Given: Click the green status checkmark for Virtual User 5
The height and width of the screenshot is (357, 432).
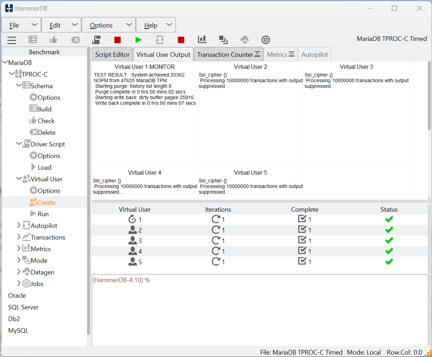Looking at the screenshot, I should (389, 262).
